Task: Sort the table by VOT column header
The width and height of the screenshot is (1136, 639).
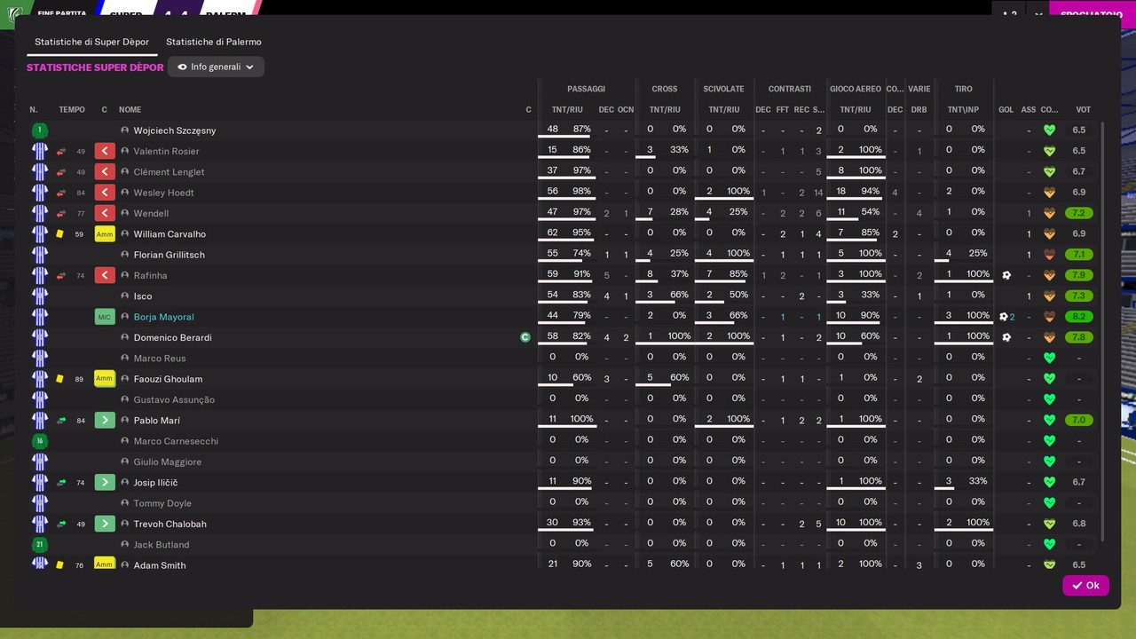Action: click(x=1083, y=110)
